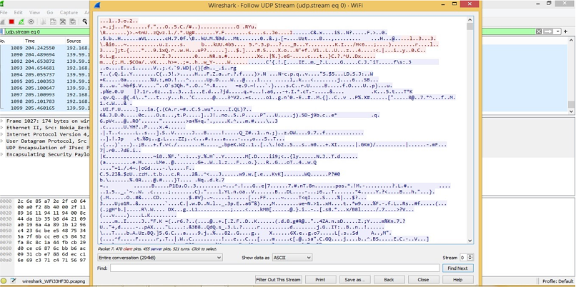Click the open capture file toolbar icon
The height and width of the screenshot is (287, 576).
(x=44, y=21)
